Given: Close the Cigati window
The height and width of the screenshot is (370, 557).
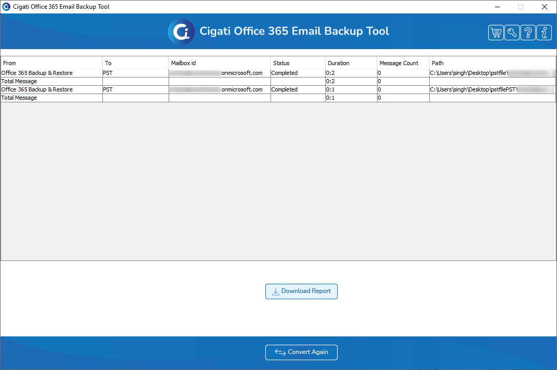Looking at the screenshot, I should tap(544, 7).
